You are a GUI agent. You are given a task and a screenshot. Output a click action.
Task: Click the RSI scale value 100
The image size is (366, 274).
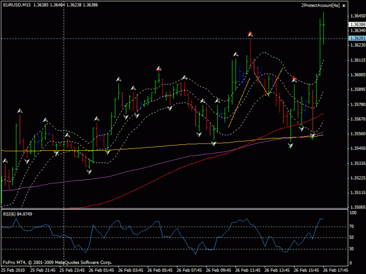pyautogui.click(x=353, y=213)
